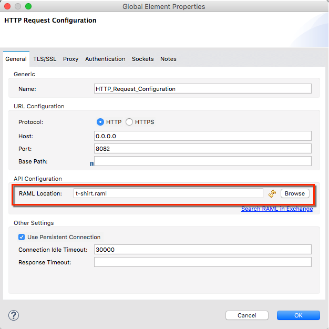This screenshot has height=329, width=329.
Task: Confirm with the OK button
Action: coord(299,315)
